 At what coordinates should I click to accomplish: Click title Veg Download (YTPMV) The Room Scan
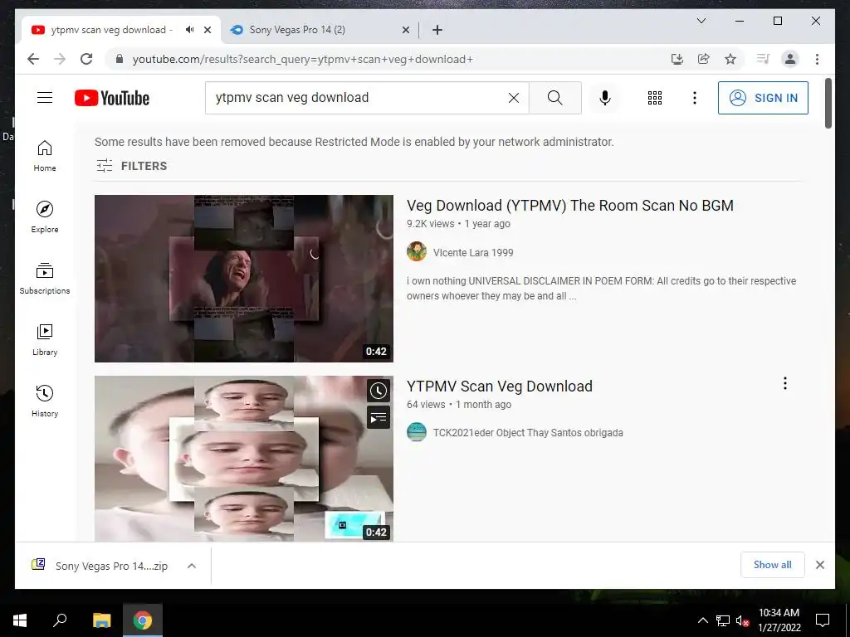[x=569, y=206]
